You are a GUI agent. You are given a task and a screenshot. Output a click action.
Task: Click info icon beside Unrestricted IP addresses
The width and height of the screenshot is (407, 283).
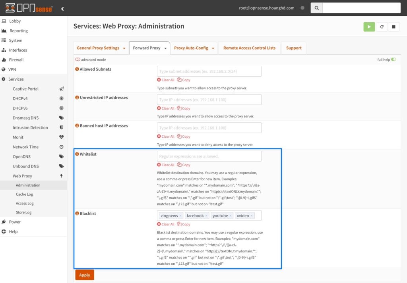click(77, 98)
